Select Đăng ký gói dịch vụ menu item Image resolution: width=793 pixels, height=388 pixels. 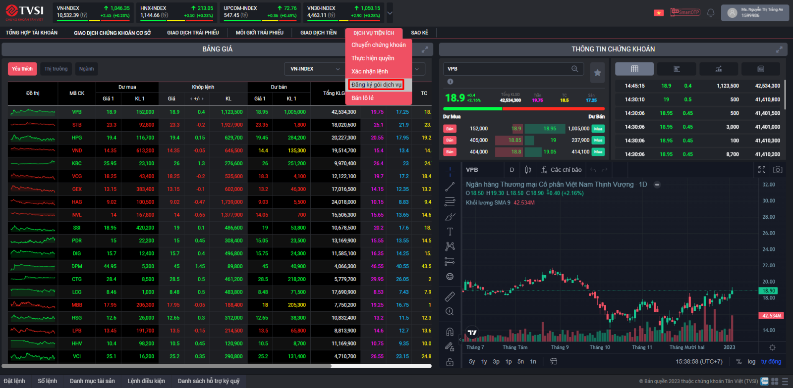pyautogui.click(x=376, y=85)
